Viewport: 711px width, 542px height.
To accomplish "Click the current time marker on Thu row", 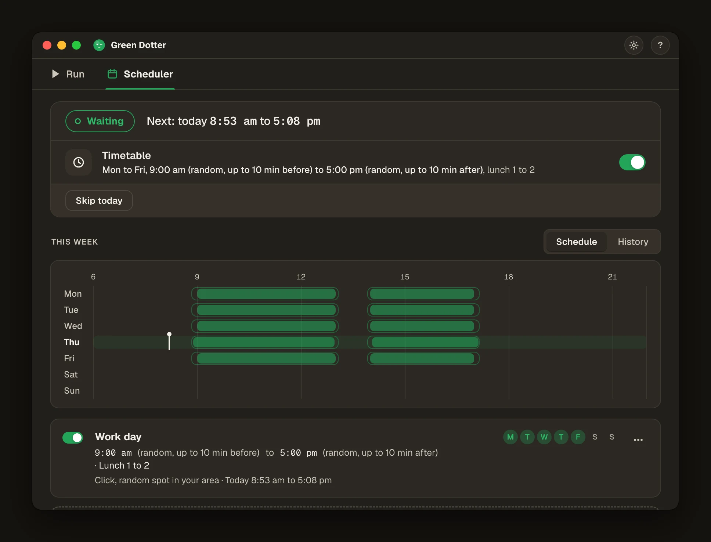I will [169, 342].
